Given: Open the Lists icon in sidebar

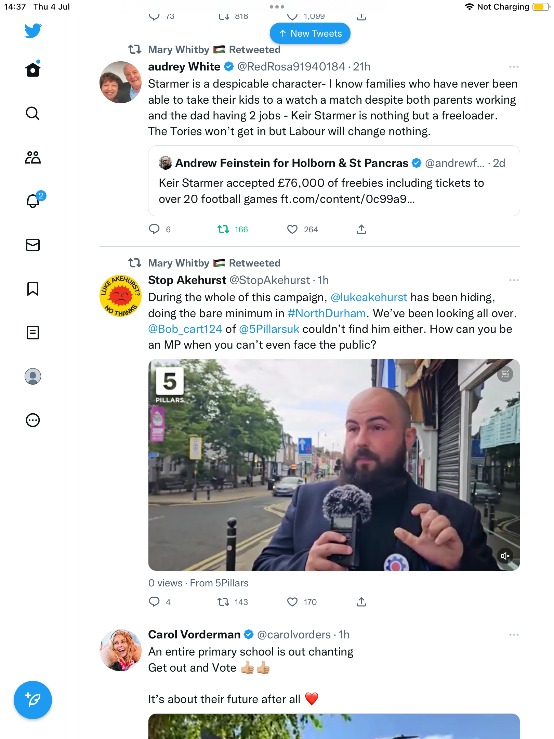Looking at the screenshot, I should tap(33, 333).
